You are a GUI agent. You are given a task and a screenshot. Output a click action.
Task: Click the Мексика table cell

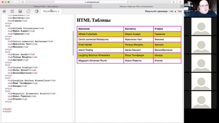point(167,39)
